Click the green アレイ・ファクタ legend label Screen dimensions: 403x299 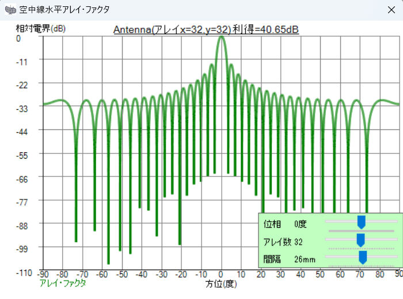(x=63, y=283)
